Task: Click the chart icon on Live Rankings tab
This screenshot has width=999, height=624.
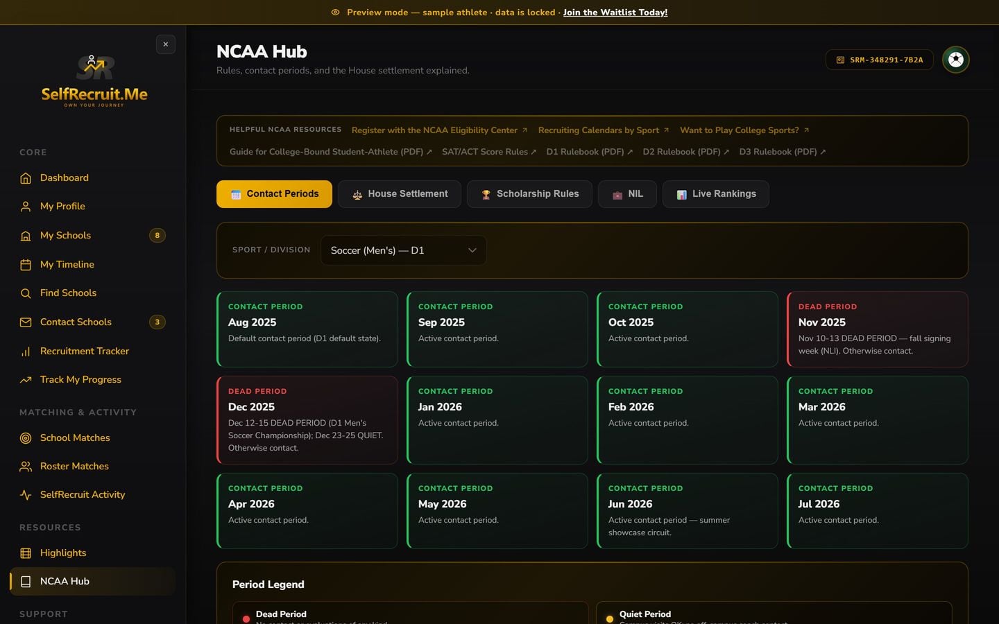Action: pyautogui.click(x=681, y=195)
